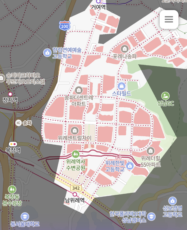Image resolution: width=187 pixels, height=230 pixels.
Task: Select the 동서울대학교 graduation cap icon
Action: tap(25, 216)
